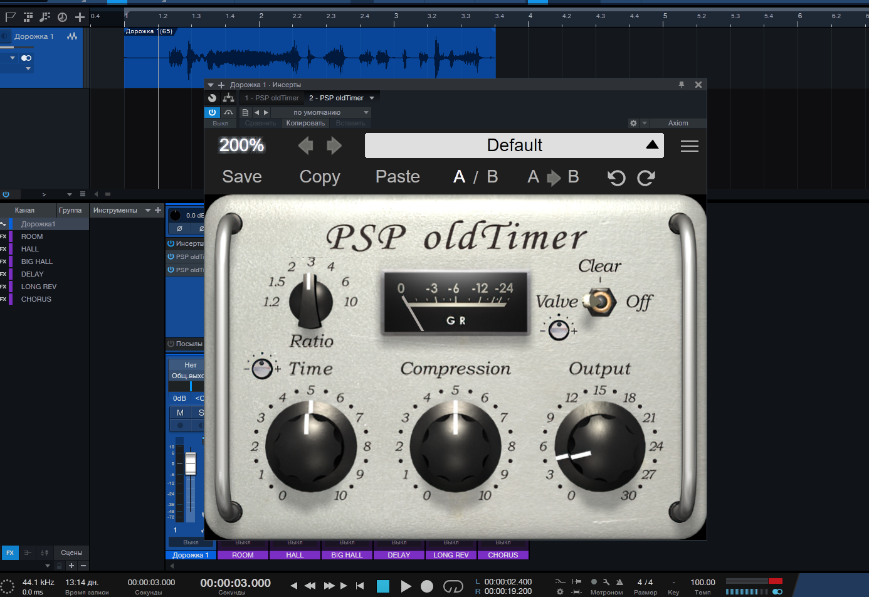Toggle loop mode in transport

pyautogui.click(x=453, y=586)
